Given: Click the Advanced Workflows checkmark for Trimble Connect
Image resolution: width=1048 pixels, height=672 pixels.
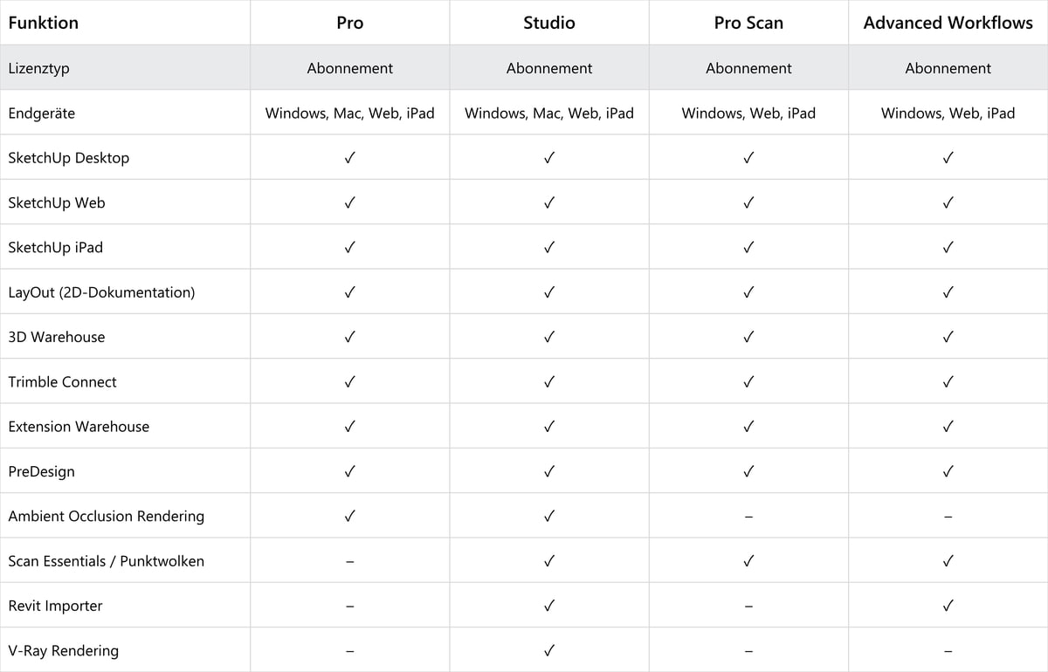Looking at the screenshot, I should pyautogui.click(x=948, y=381).
